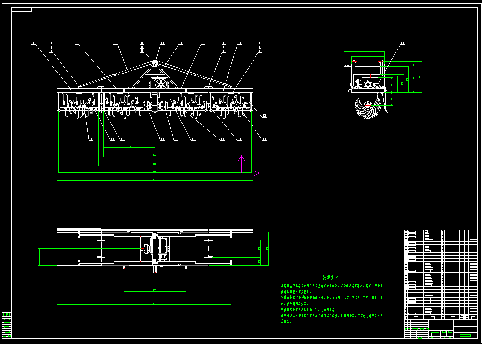This screenshot has width=482, height=344.
Task: Click the green label box in top-left corner
Action: [x=22, y=10]
